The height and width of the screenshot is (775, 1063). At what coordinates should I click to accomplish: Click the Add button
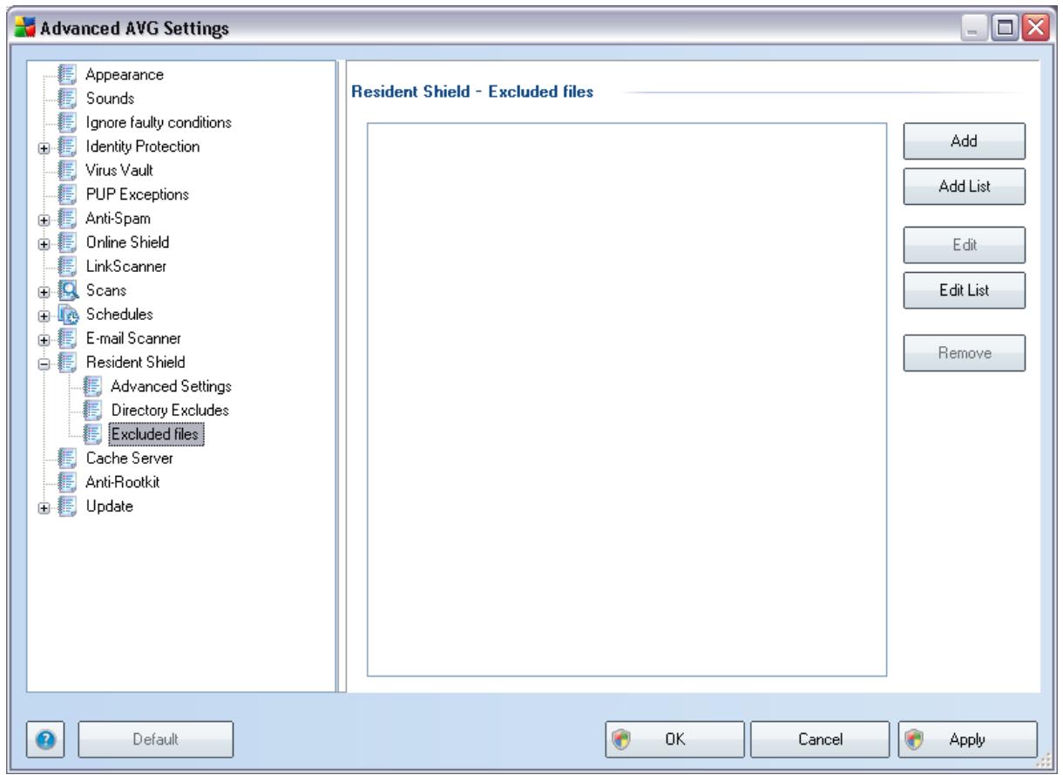965,141
